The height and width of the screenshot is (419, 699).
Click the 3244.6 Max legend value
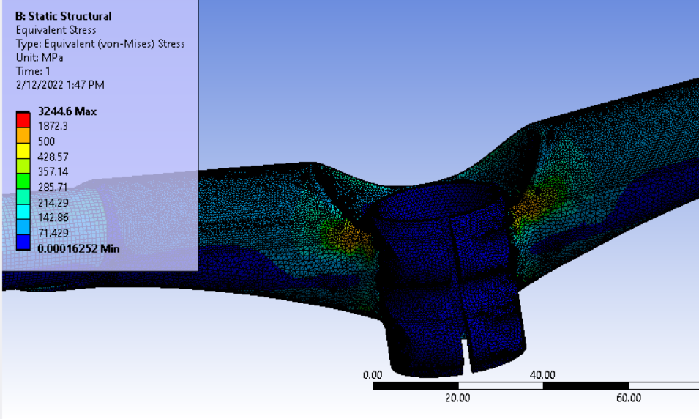[x=67, y=112]
